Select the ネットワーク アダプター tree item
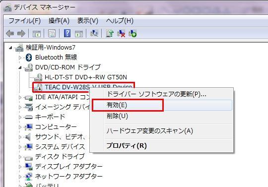Image resolution: width=268 pixels, height=187 pixels. (x=68, y=176)
